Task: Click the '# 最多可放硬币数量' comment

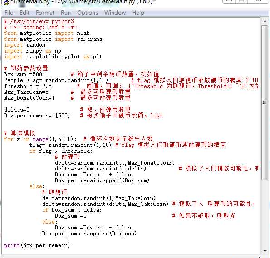Action: point(101,98)
